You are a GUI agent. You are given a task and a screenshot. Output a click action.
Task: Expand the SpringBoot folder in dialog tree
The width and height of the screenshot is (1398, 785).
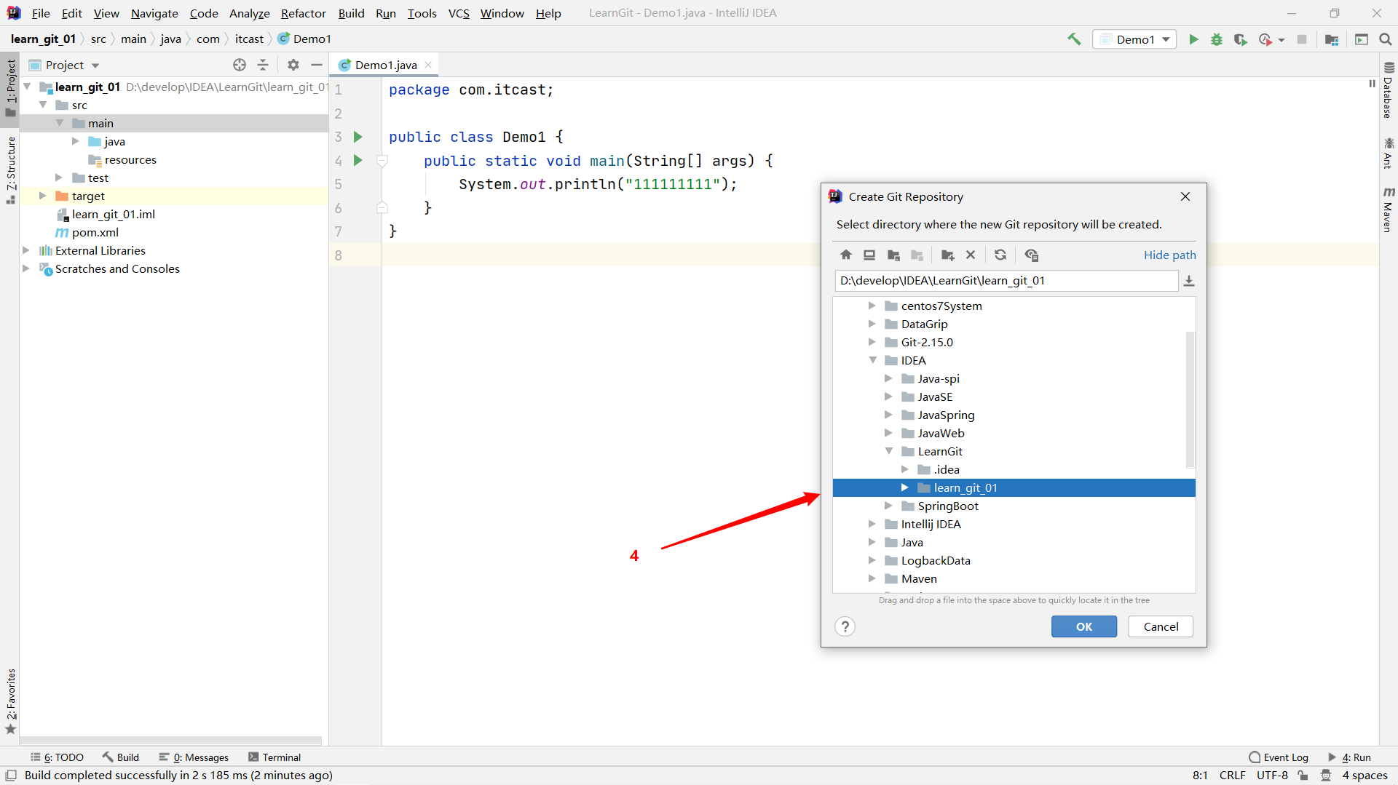coord(888,506)
